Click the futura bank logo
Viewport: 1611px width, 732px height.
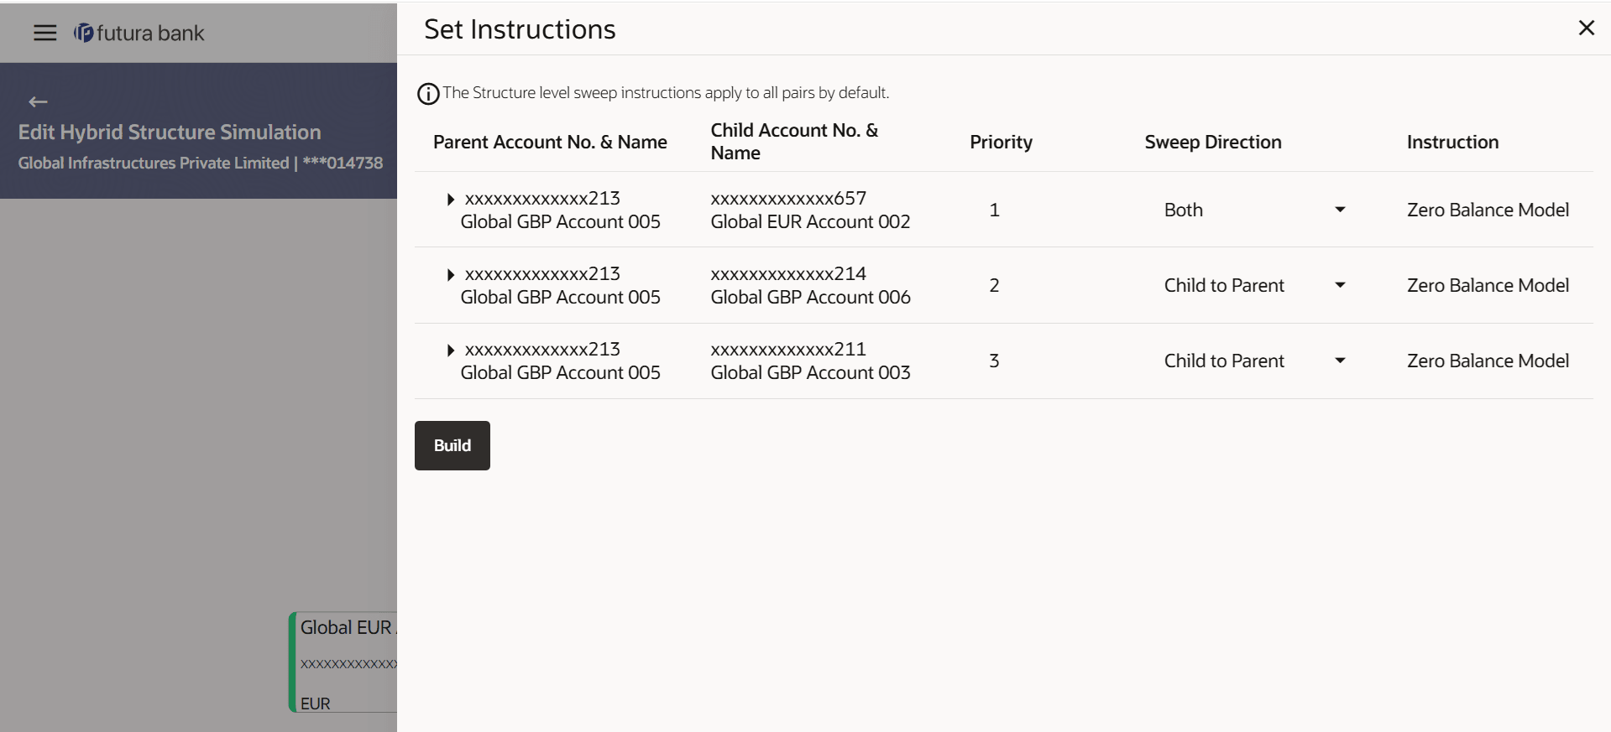(x=139, y=33)
